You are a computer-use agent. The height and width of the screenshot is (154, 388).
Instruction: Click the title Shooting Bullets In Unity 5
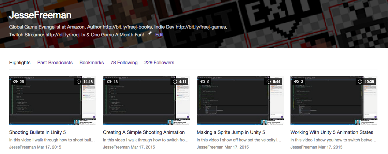tap(38, 132)
